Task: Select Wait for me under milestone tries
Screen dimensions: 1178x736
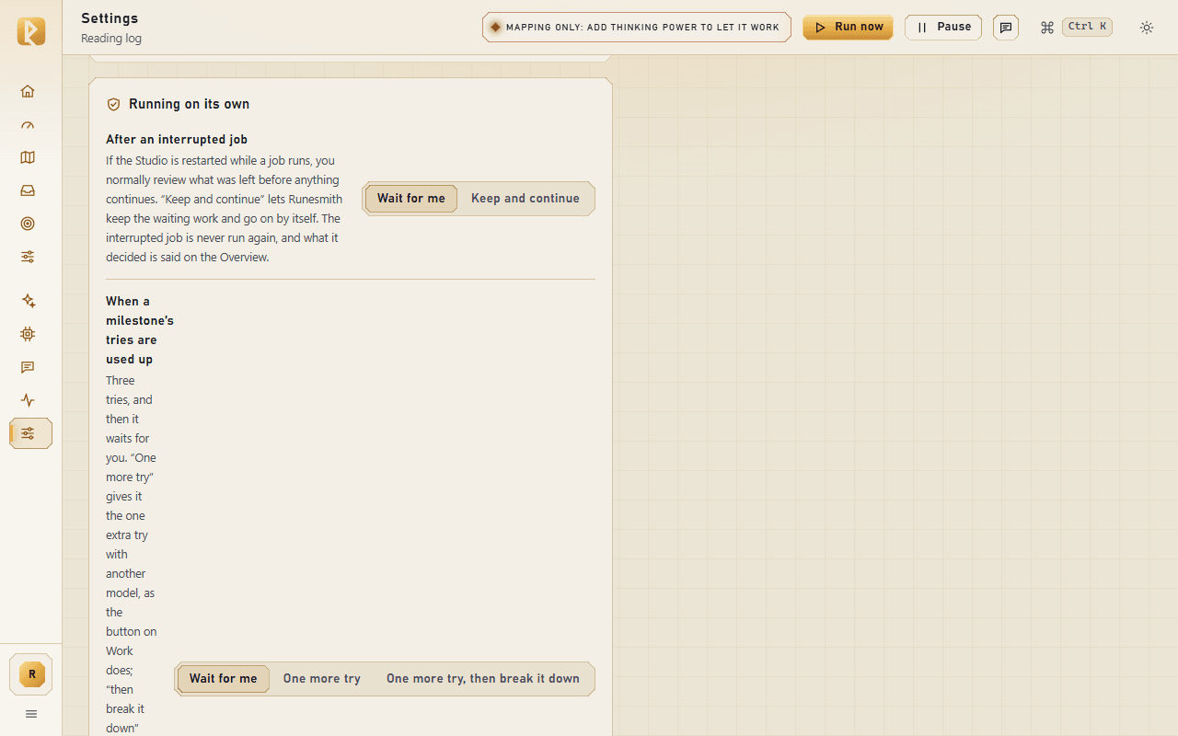Action: click(x=224, y=679)
